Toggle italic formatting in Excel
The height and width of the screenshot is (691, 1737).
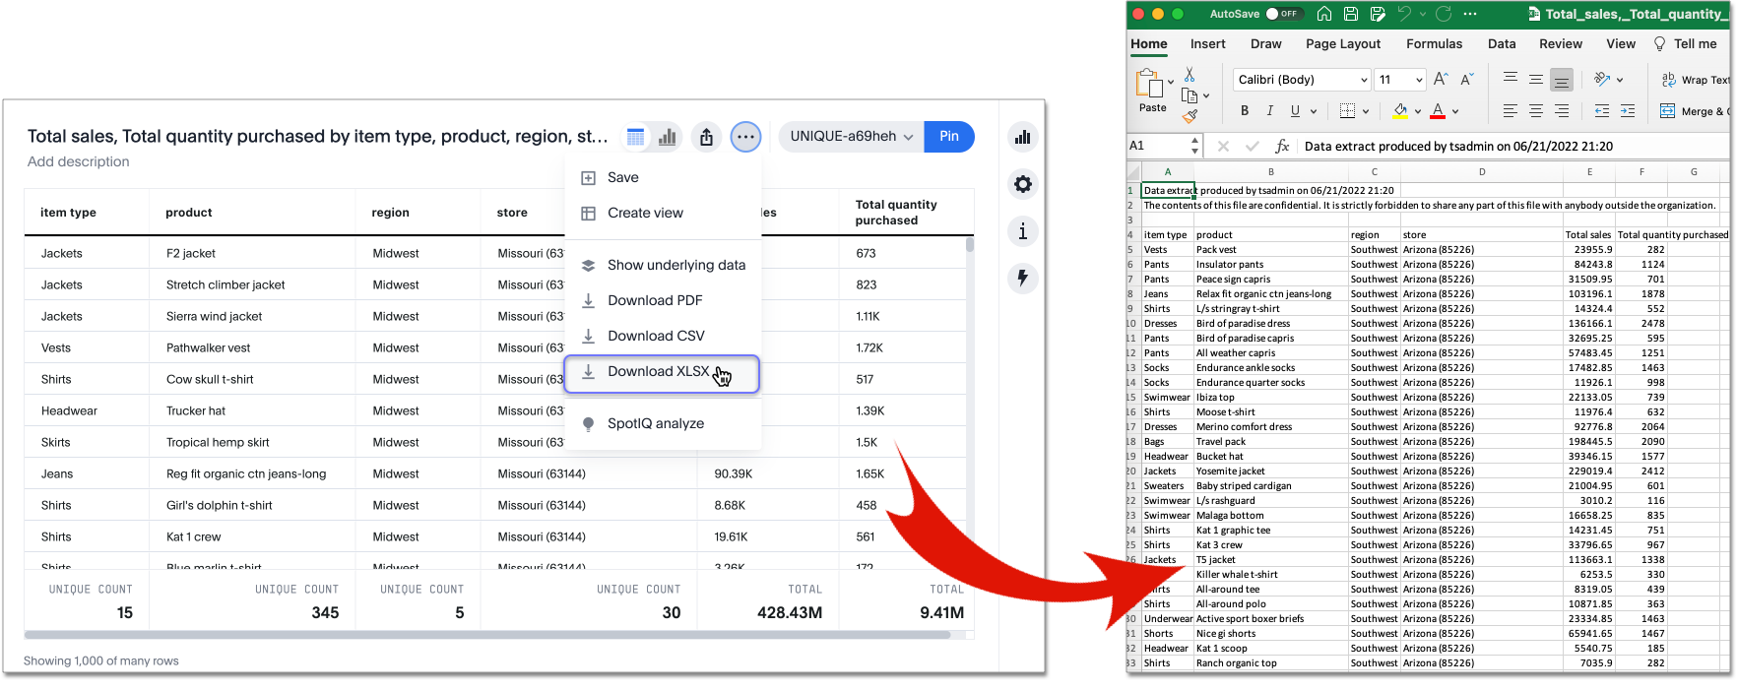click(1269, 111)
